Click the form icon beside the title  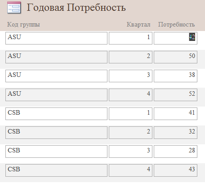(14, 8)
